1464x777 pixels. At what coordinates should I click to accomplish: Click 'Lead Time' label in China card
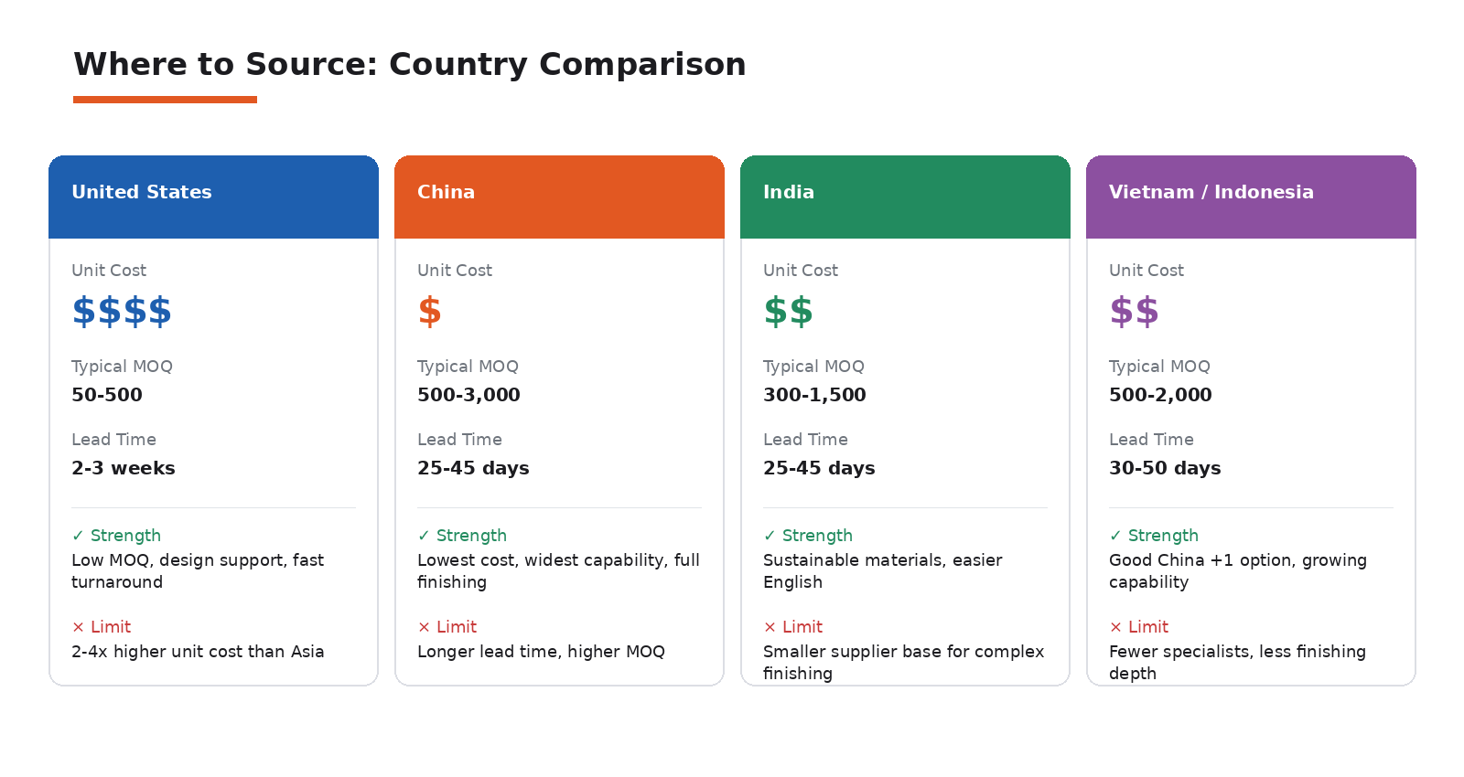pyautogui.click(x=459, y=440)
